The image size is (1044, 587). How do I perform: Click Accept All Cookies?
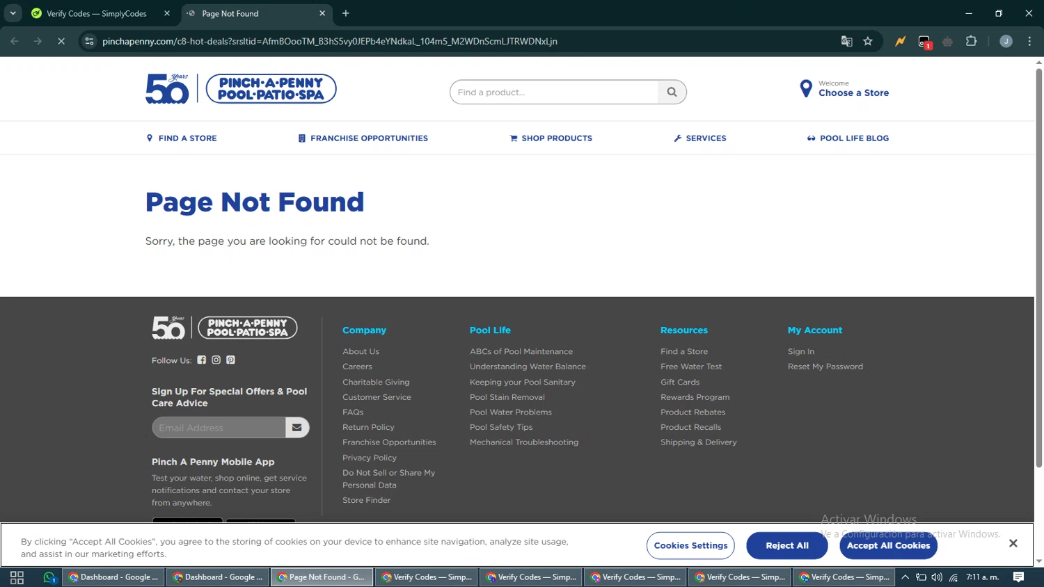[889, 546]
